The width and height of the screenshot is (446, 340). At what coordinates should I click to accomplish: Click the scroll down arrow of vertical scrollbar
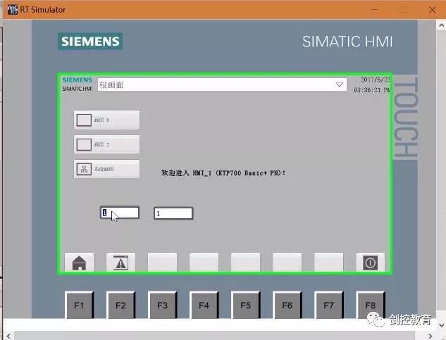(x=441, y=325)
